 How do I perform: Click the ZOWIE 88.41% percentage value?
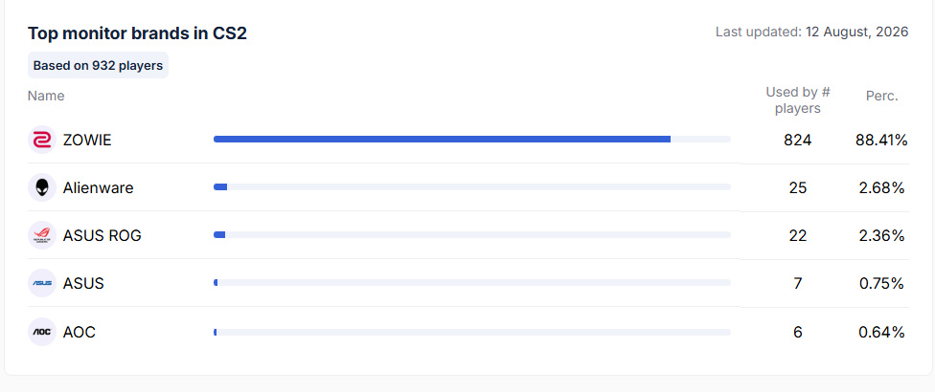click(881, 141)
